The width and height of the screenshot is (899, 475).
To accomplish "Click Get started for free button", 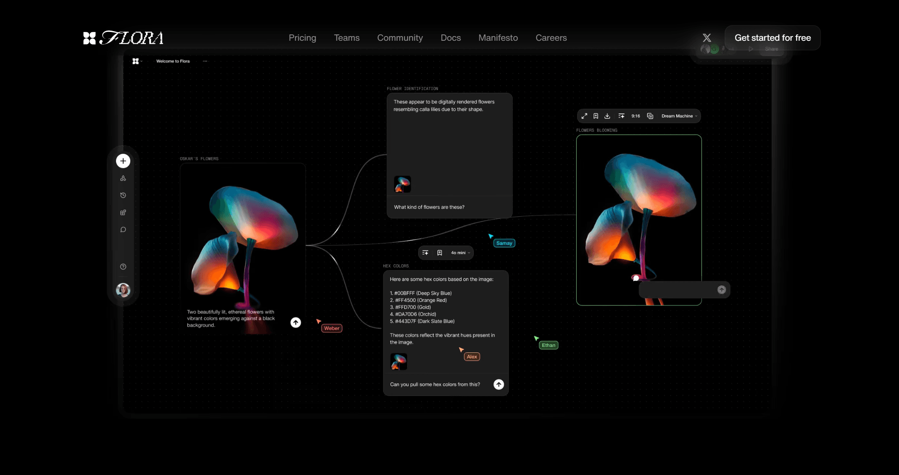I will pos(772,38).
